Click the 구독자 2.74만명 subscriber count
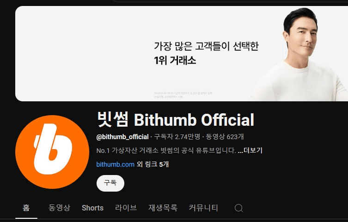Viewport: 348px width, 222px height. [x=177, y=137]
